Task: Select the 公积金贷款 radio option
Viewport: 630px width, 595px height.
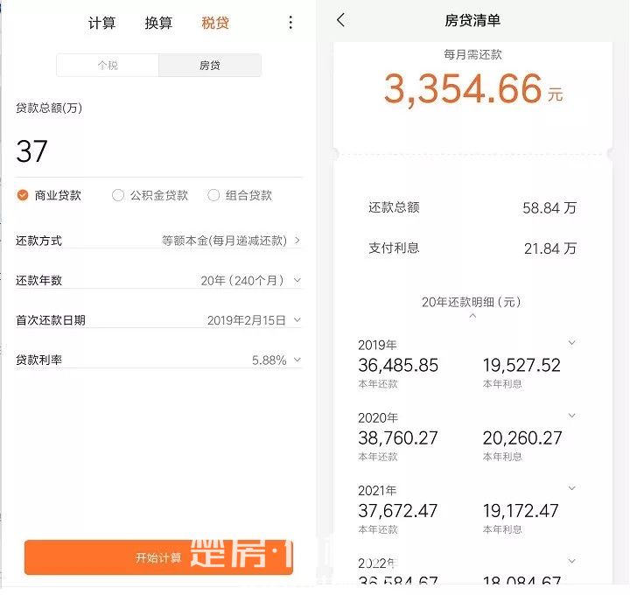Action: pyautogui.click(x=118, y=195)
